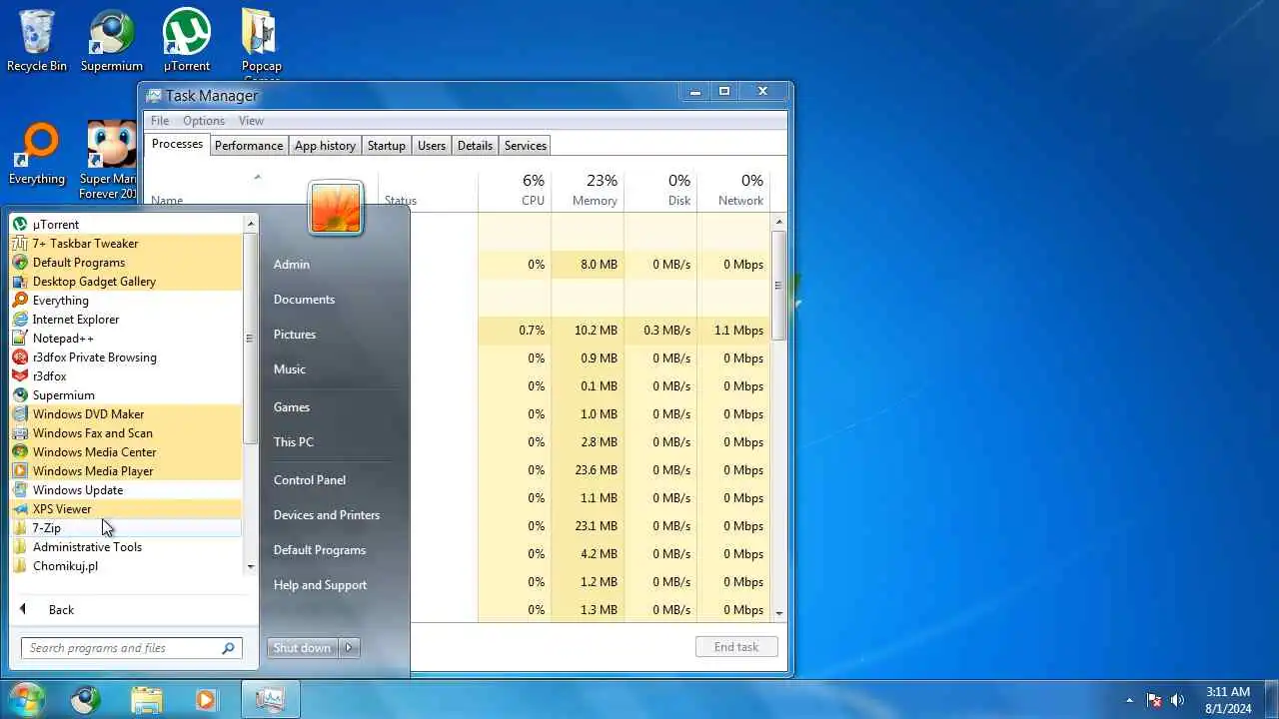Expand the Chomikuj.pl folder
The width and height of the screenshot is (1279, 719).
126,566
